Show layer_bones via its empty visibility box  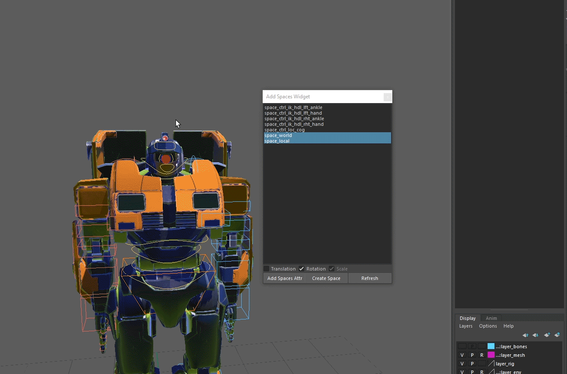pyautogui.click(x=462, y=347)
